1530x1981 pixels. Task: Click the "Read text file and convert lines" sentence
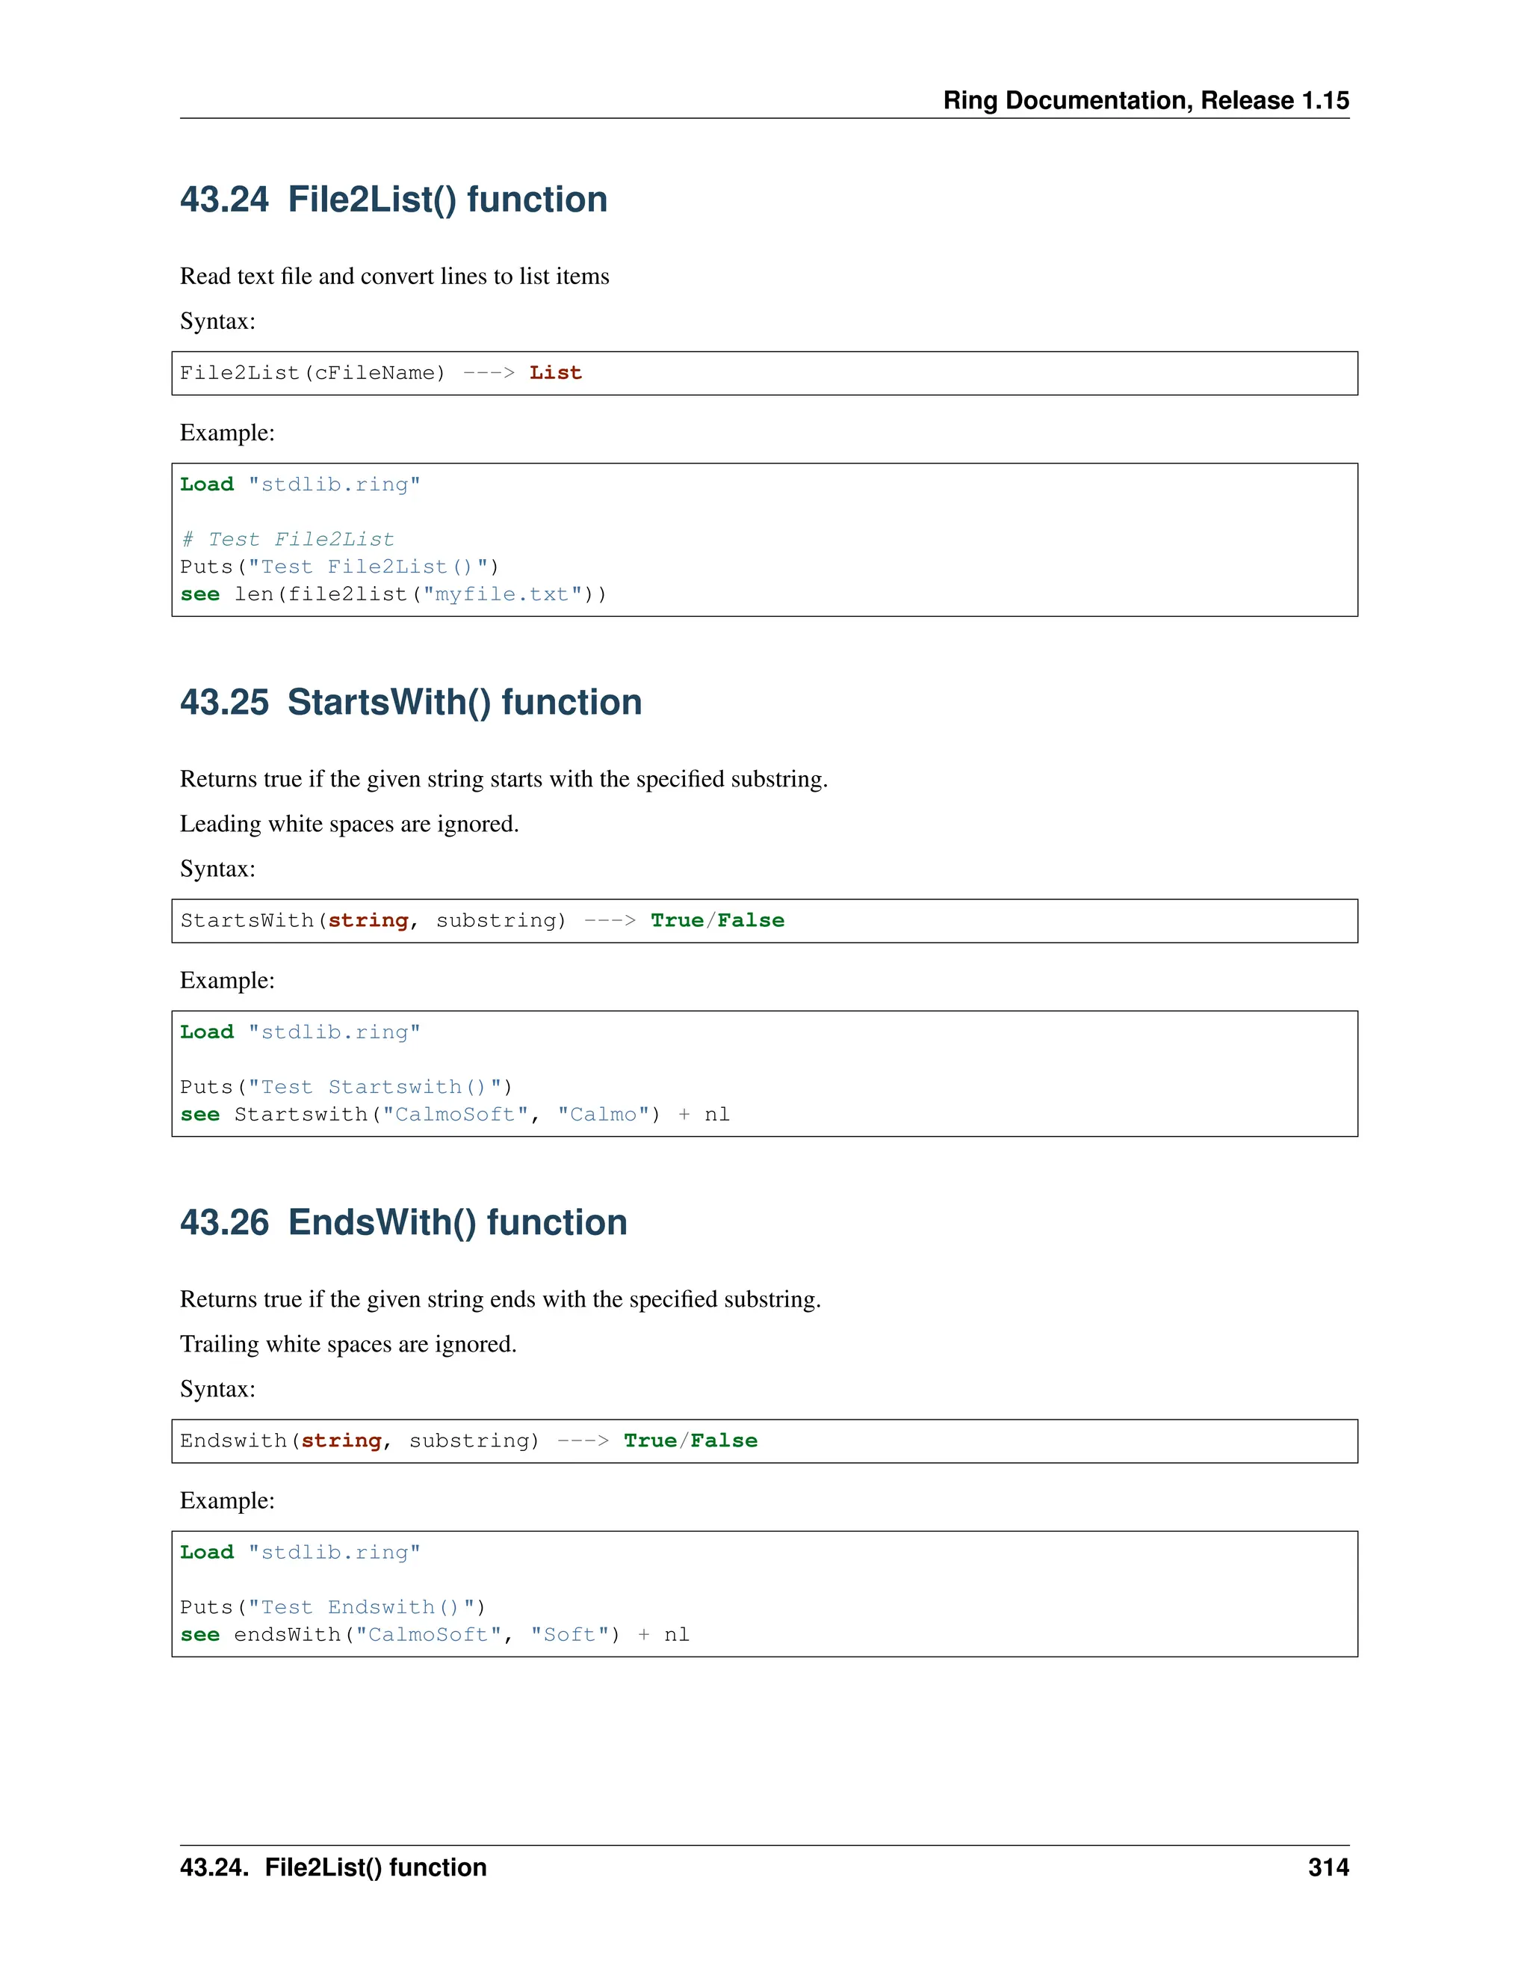point(394,276)
